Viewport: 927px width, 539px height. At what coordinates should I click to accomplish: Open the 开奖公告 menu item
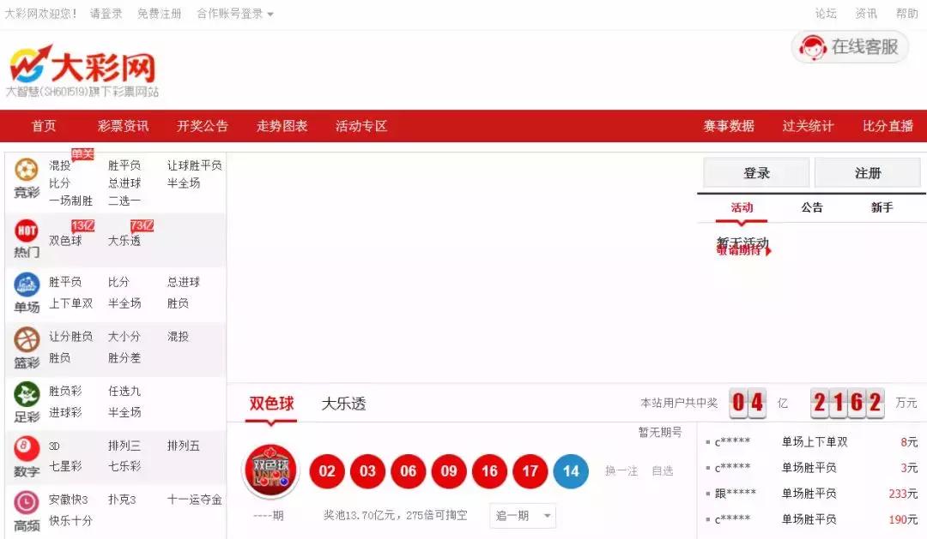point(203,125)
